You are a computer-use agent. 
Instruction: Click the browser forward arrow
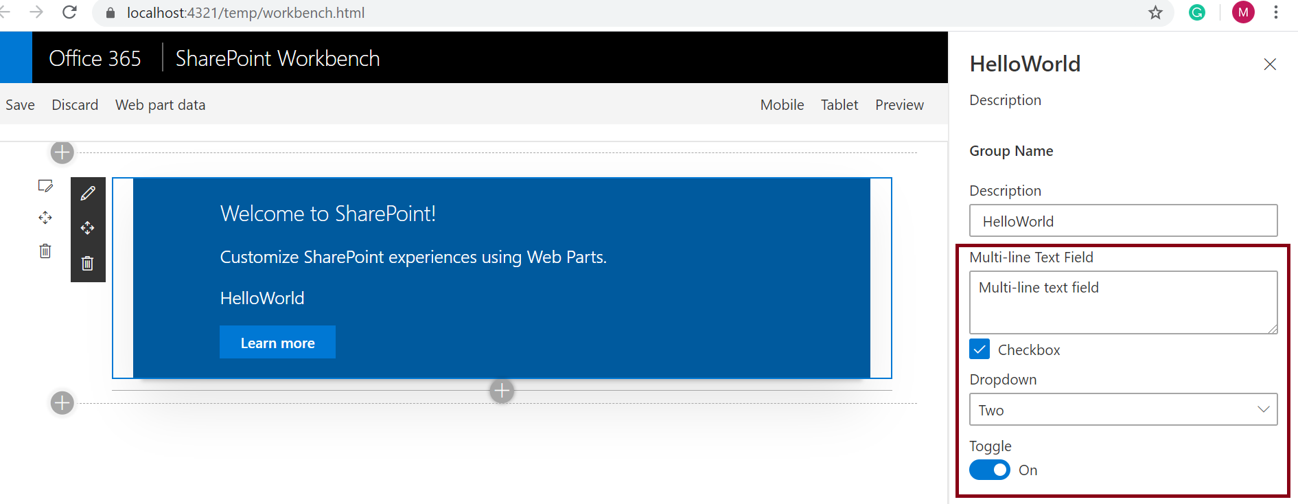point(36,12)
